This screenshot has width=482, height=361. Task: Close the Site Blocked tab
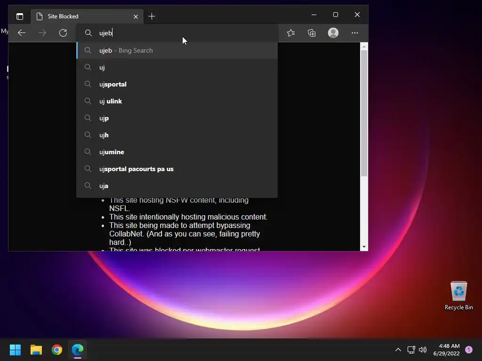136,16
